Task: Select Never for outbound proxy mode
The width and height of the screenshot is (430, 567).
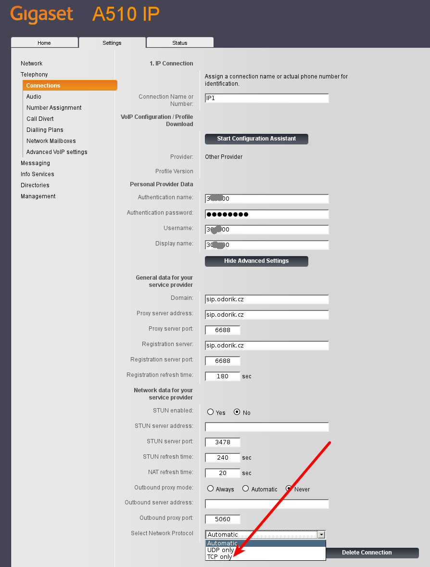Action: tap(289, 489)
